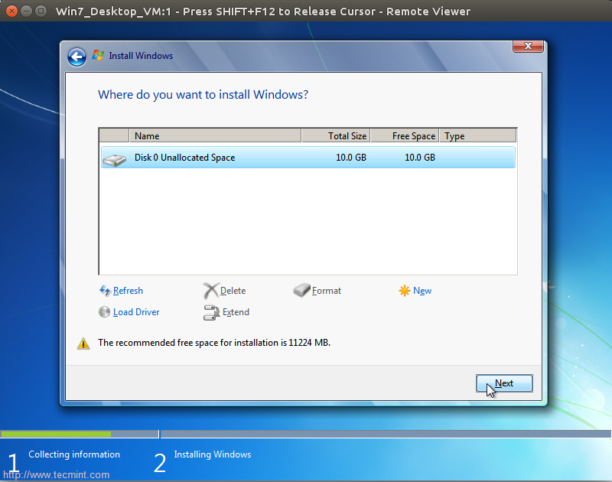The height and width of the screenshot is (482, 612).
Task: Sort by Name column header
Action: tap(214, 136)
